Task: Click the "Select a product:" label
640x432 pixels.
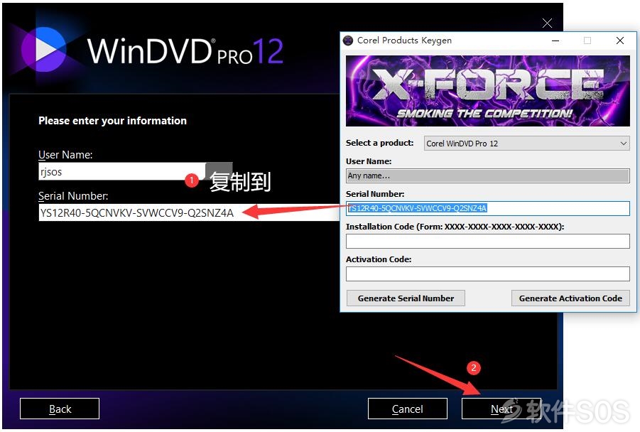Action: pyautogui.click(x=379, y=143)
